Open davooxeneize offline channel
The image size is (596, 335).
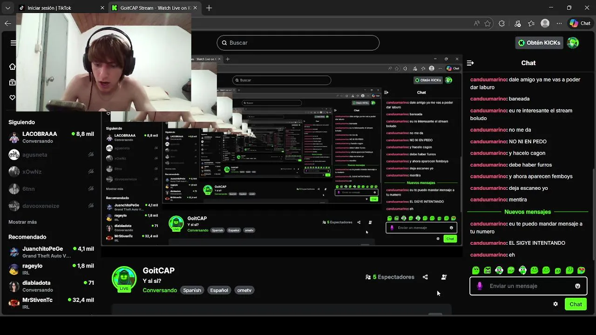[x=51, y=206]
